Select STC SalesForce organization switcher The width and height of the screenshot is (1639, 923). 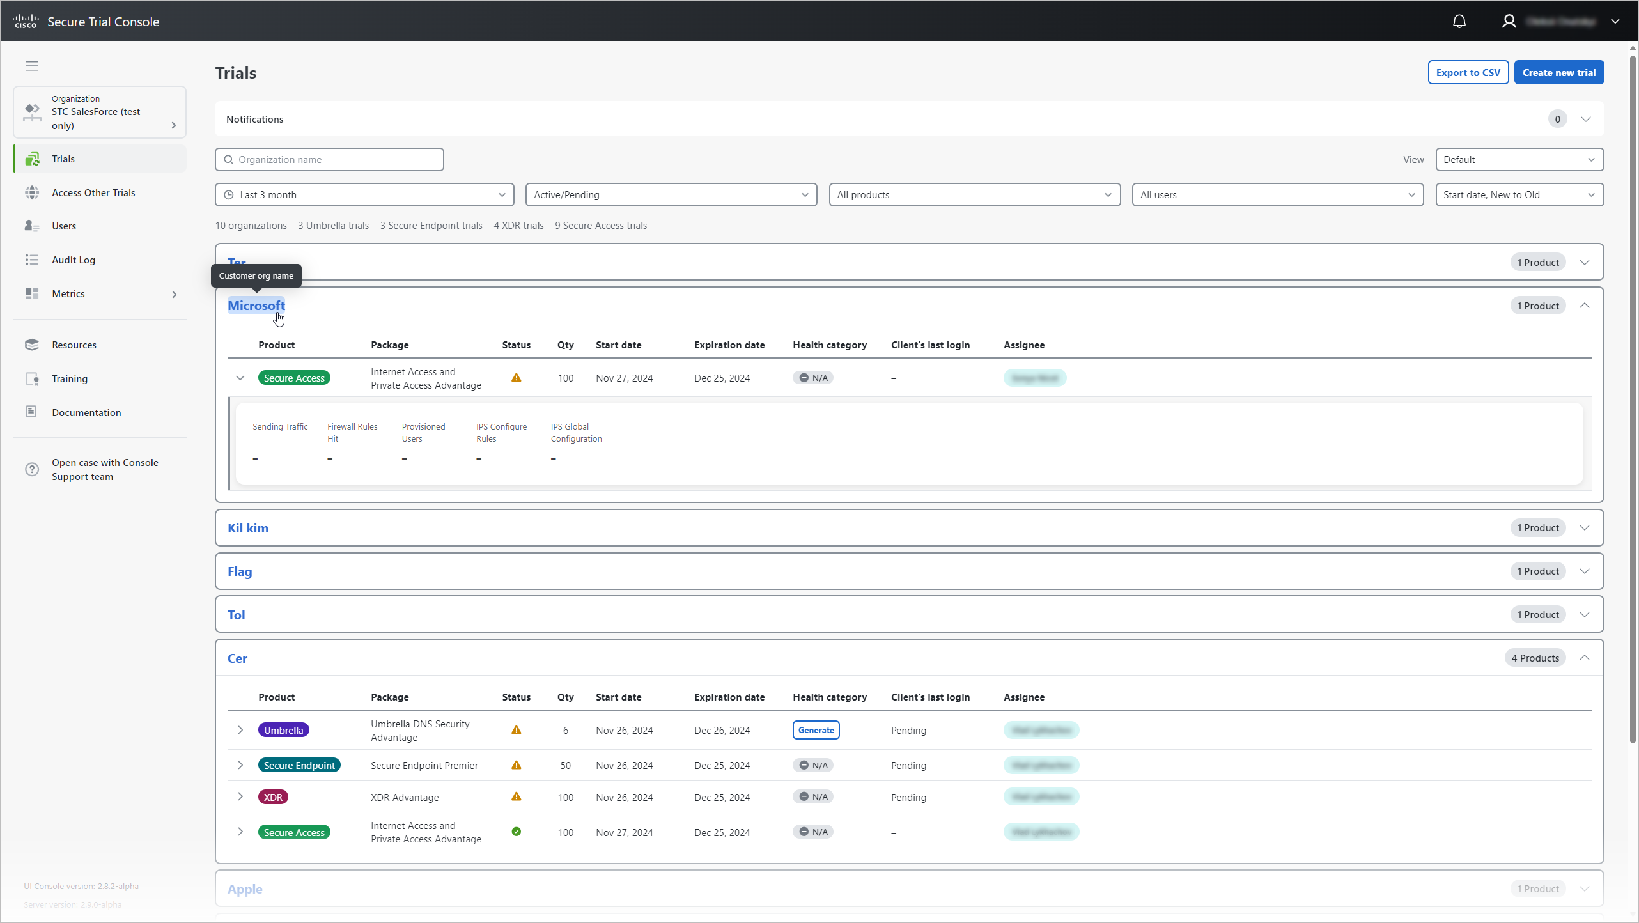[x=100, y=112]
